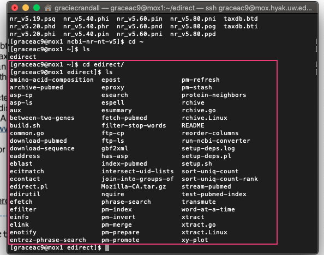The width and height of the screenshot is (324, 255).
Task: Select the file name rchive.go
Action: (x=199, y=110)
